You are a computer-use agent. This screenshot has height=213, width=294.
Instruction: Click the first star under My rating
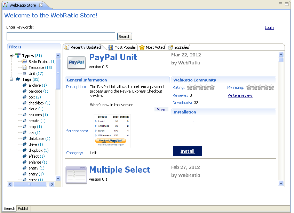(x=249, y=88)
